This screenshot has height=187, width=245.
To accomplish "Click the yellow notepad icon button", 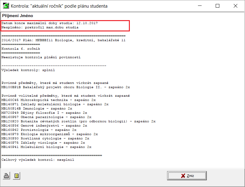I will pos(17,175).
